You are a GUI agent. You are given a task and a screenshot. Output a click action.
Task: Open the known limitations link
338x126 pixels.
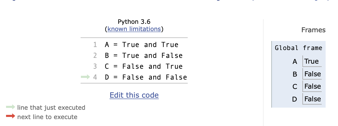(x=134, y=29)
